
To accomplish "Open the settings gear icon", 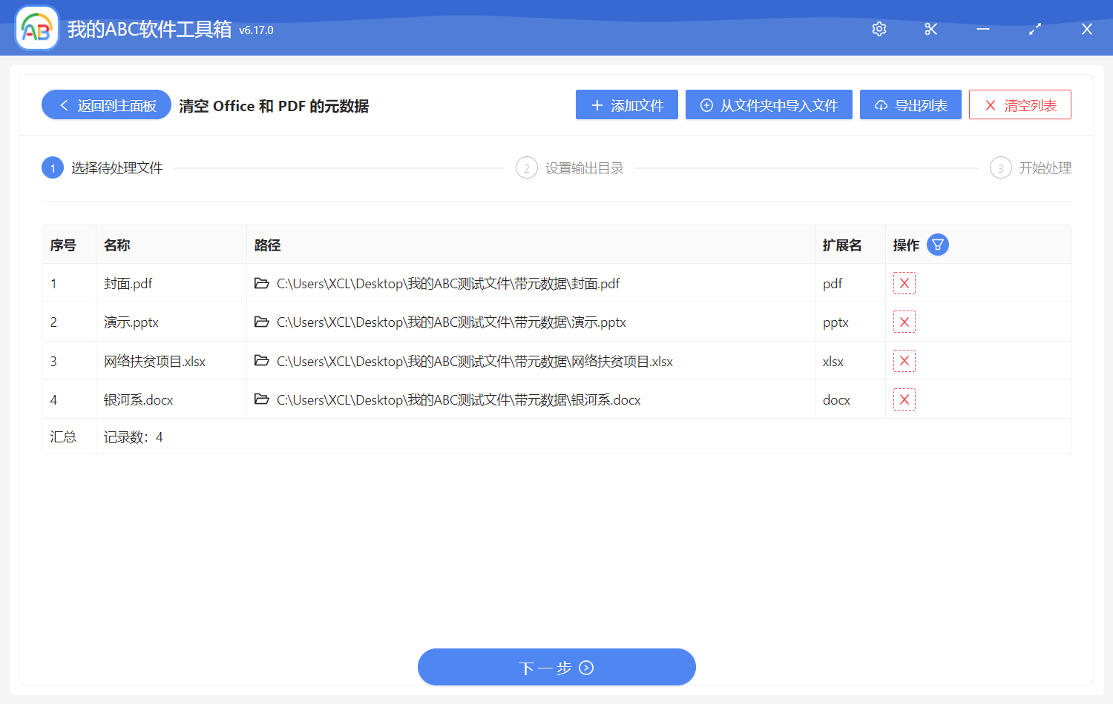I will coord(879,29).
